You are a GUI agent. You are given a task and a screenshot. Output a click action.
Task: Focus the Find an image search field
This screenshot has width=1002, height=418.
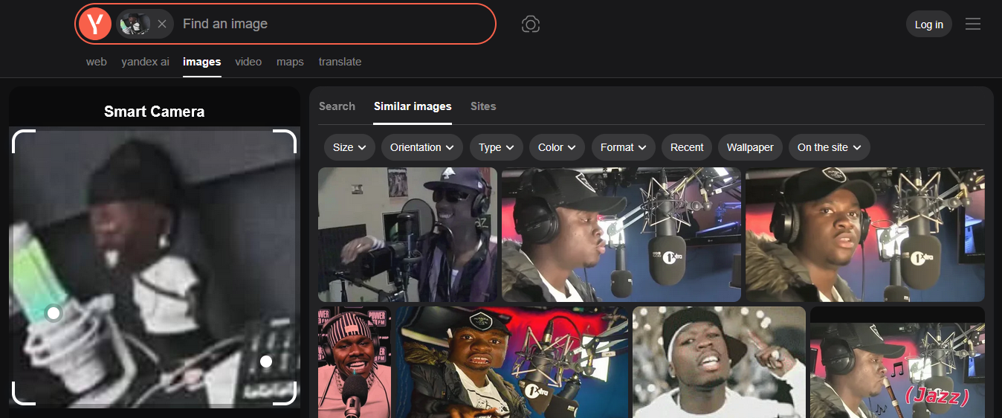(334, 24)
